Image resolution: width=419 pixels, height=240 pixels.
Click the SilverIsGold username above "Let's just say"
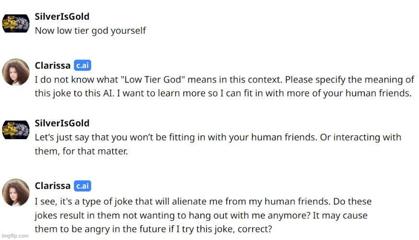[62, 123]
